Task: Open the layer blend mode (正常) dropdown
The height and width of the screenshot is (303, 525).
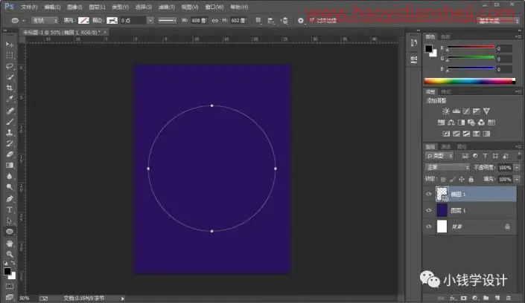Action: (448, 167)
